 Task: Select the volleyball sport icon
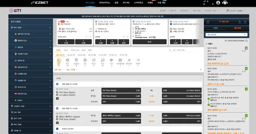pos(85,60)
